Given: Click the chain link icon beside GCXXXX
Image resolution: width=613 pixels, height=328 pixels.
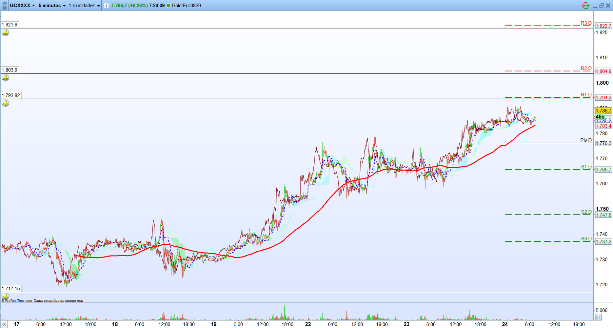Looking at the screenshot, I should (5, 6).
